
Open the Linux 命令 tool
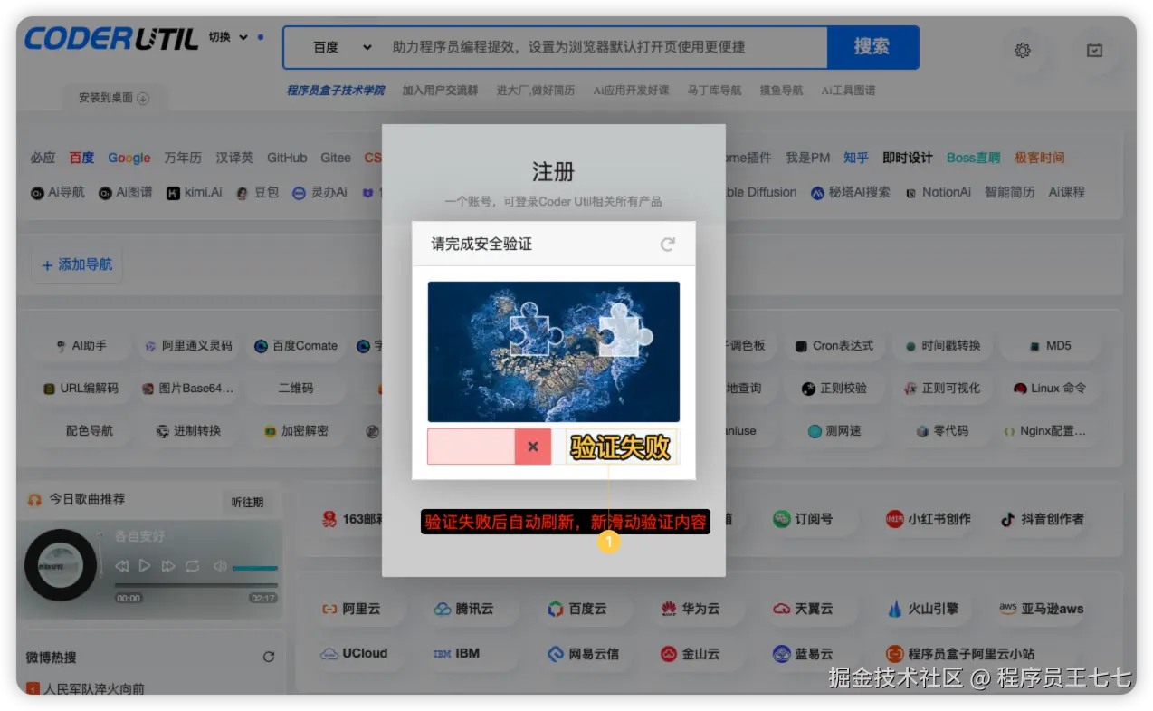tap(1050, 388)
